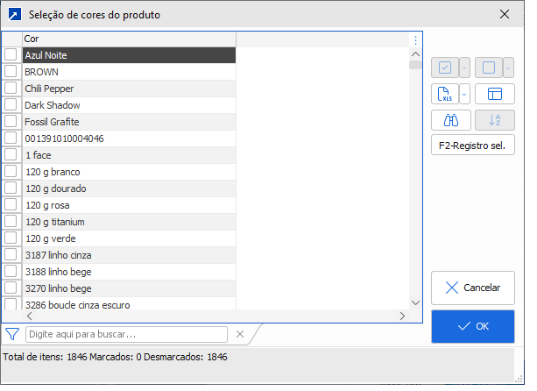Select the 1 face row
The height and width of the screenshot is (391, 537).
[x=129, y=155]
